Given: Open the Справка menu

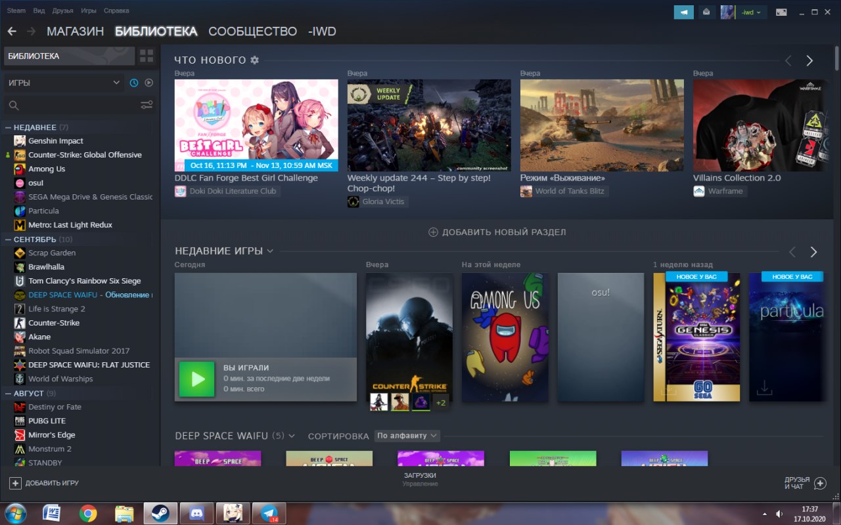Looking at the screenshot, I should (116, 10).
